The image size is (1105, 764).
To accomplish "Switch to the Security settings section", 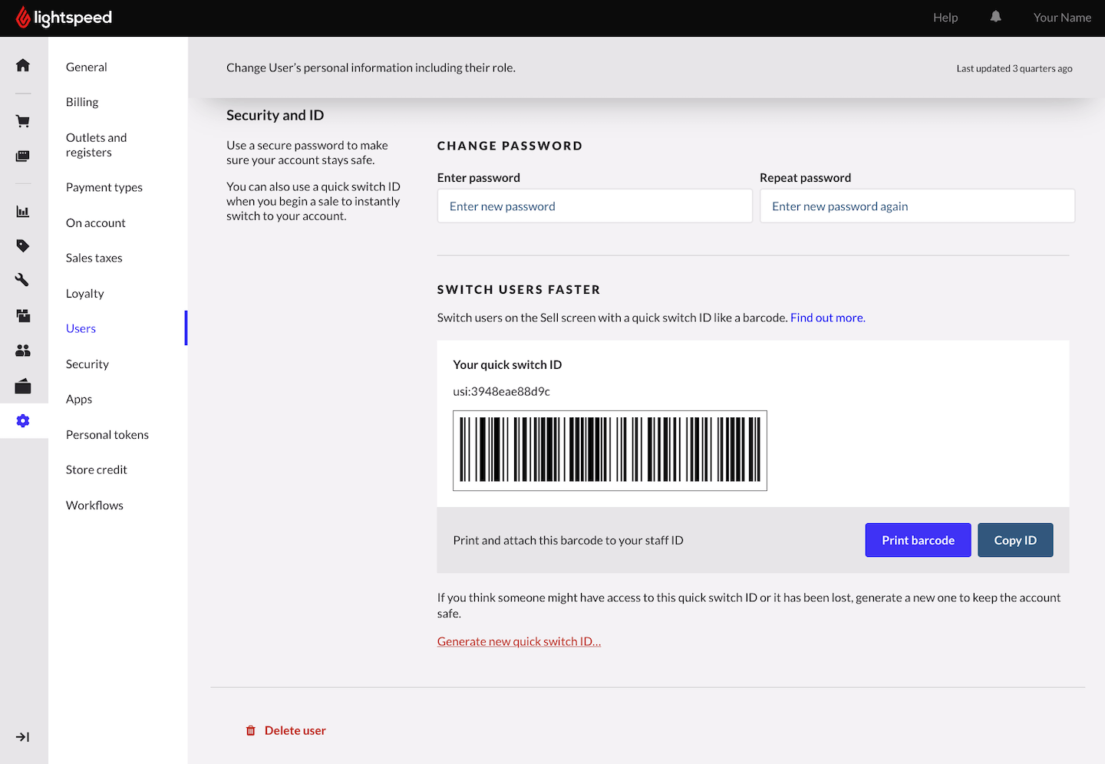I will click(x=87, y=364).
